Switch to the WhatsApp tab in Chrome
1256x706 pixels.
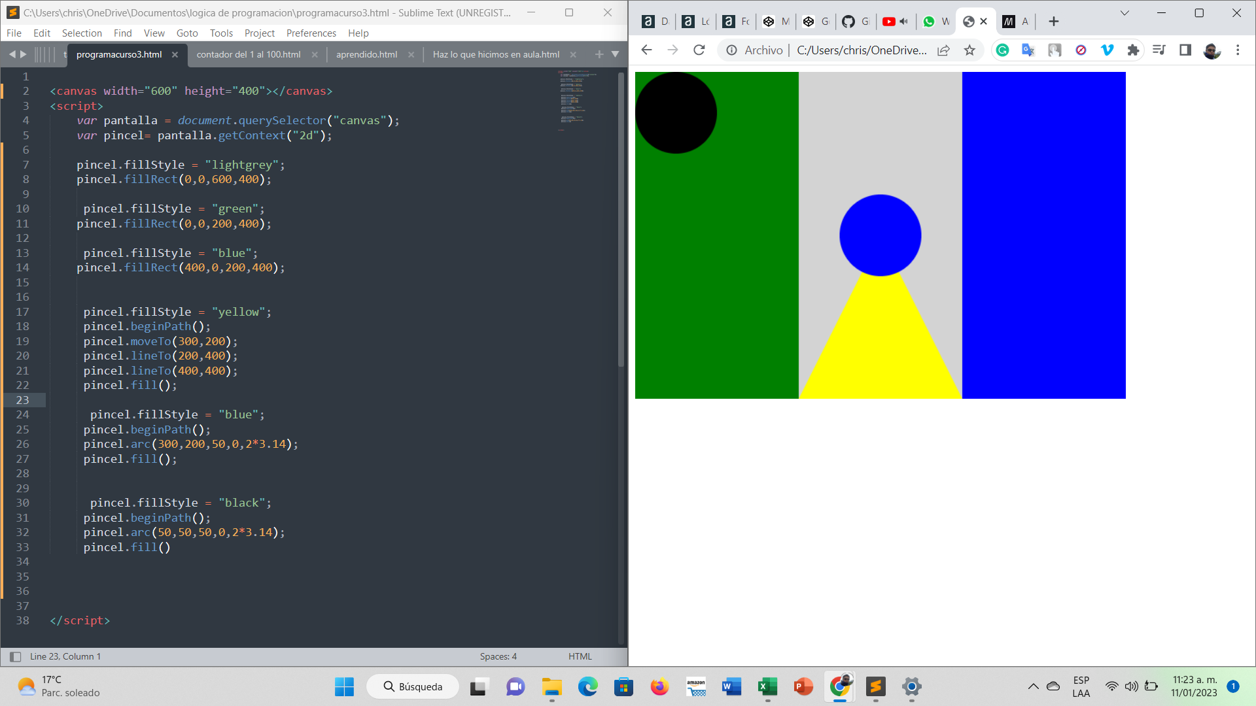click(936, 22)
